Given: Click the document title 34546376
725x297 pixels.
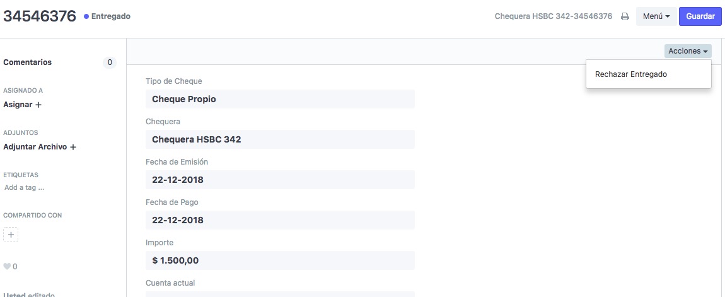Looking at the screenshot, I should point(40,16).
